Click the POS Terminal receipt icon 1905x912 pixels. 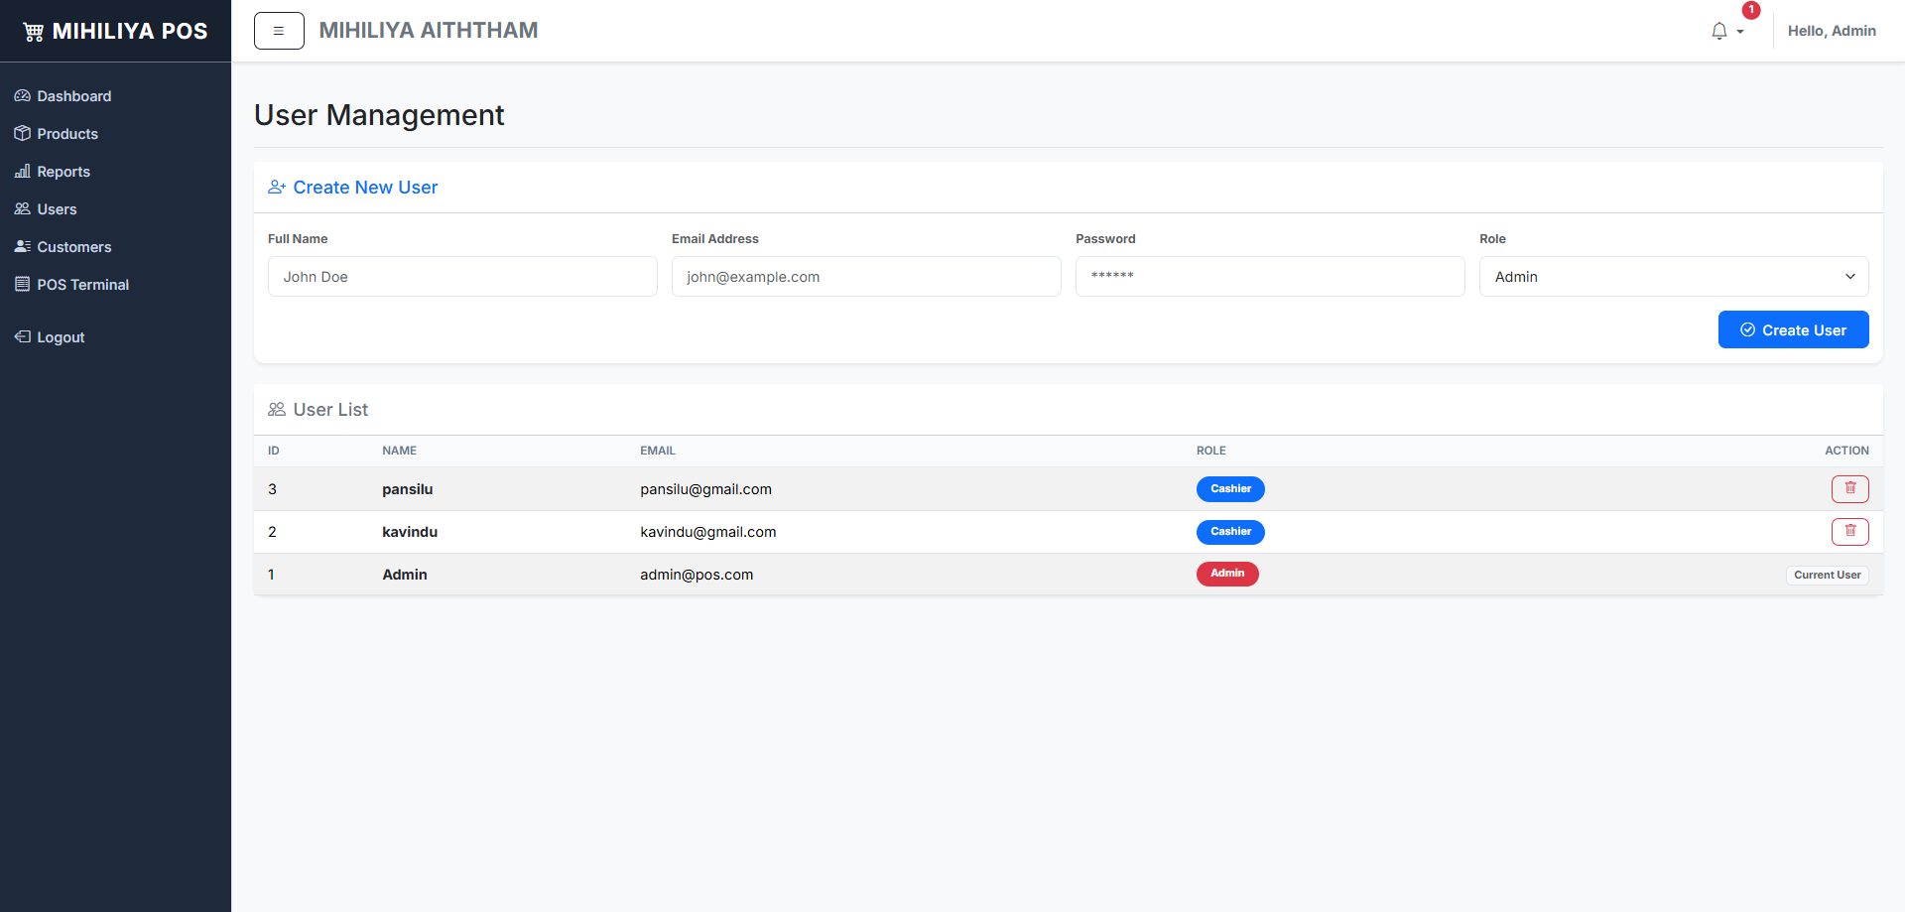22,285
